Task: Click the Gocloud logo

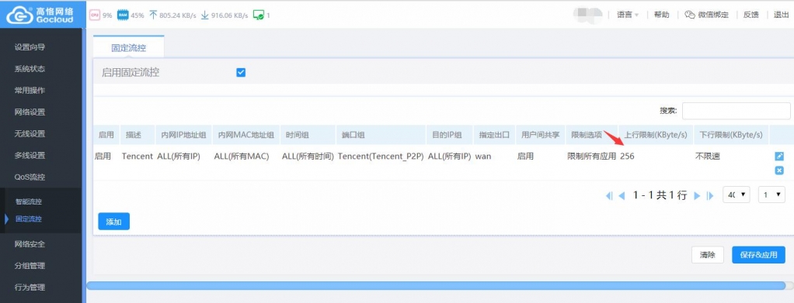Action: pyautogui.click(x=40, y=14)
